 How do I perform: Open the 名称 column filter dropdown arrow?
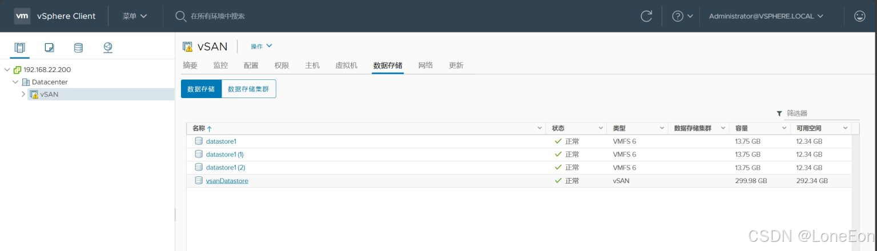pos(540,128)
